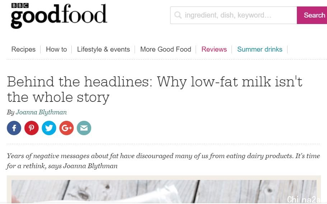
Task: Click the pink Search button
Action: click(x=312, y=15)
